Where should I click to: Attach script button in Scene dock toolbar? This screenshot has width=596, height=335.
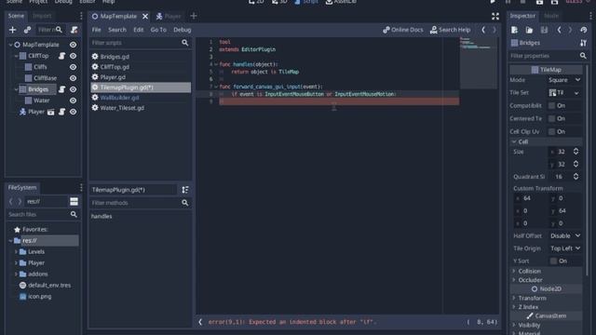[74, 30]
